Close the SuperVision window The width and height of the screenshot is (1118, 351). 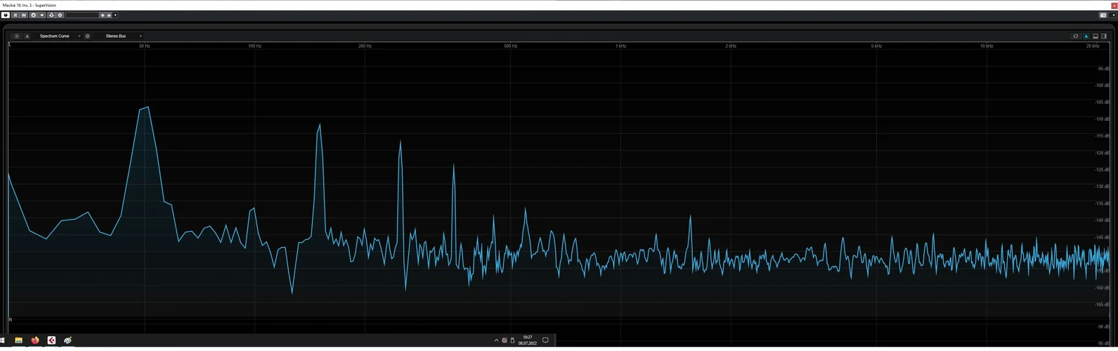(1114, 6)
